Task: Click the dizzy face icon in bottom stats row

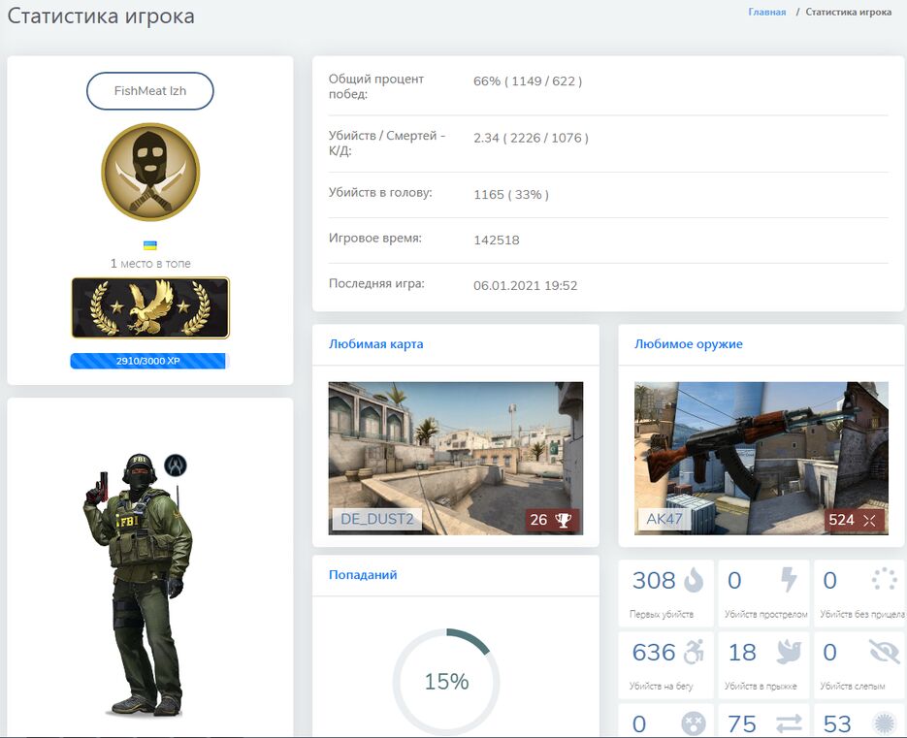Action: 694,723
